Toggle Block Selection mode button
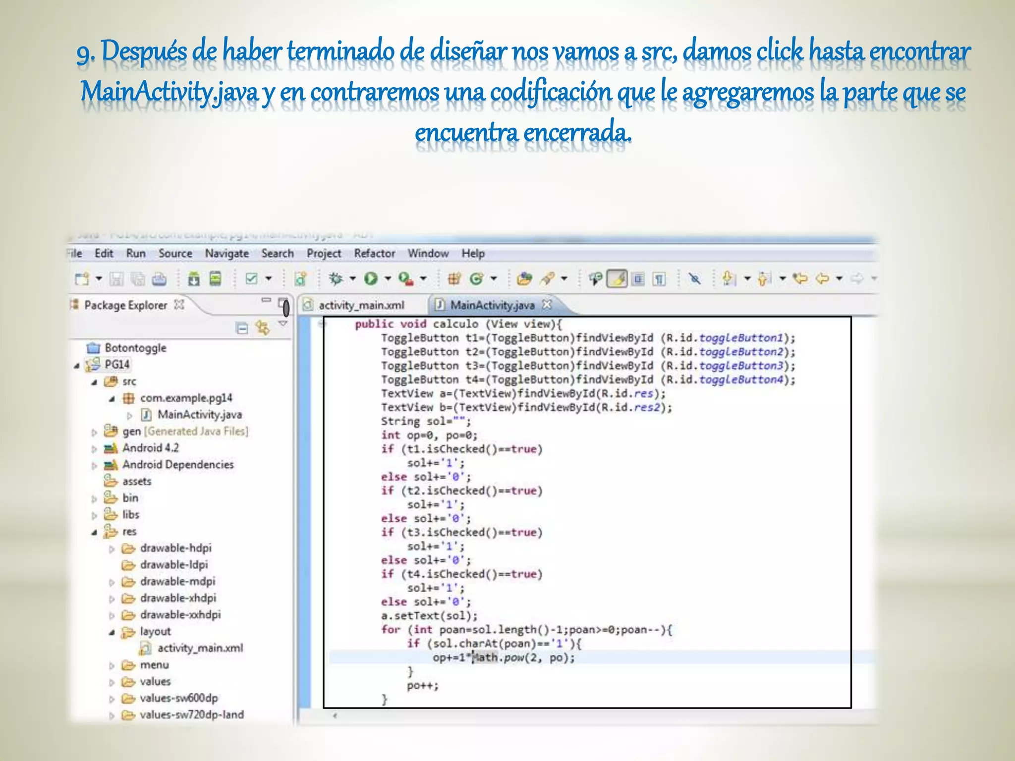Screen dimensions: 1015x761 (x=638, y=279)
